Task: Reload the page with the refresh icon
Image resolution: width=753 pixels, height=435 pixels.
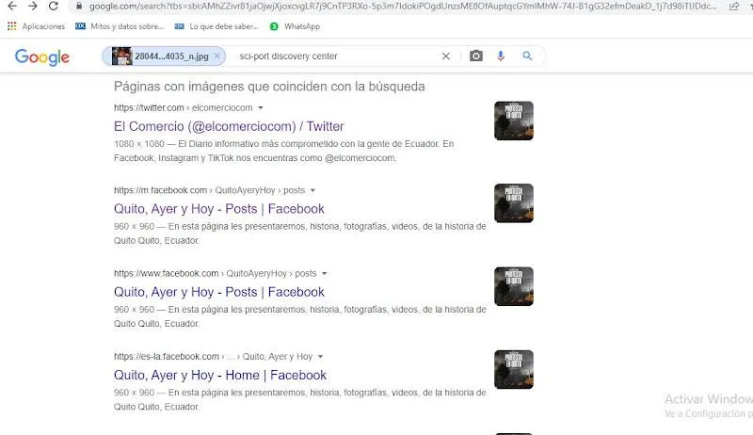Action: [x=54, y=7]
